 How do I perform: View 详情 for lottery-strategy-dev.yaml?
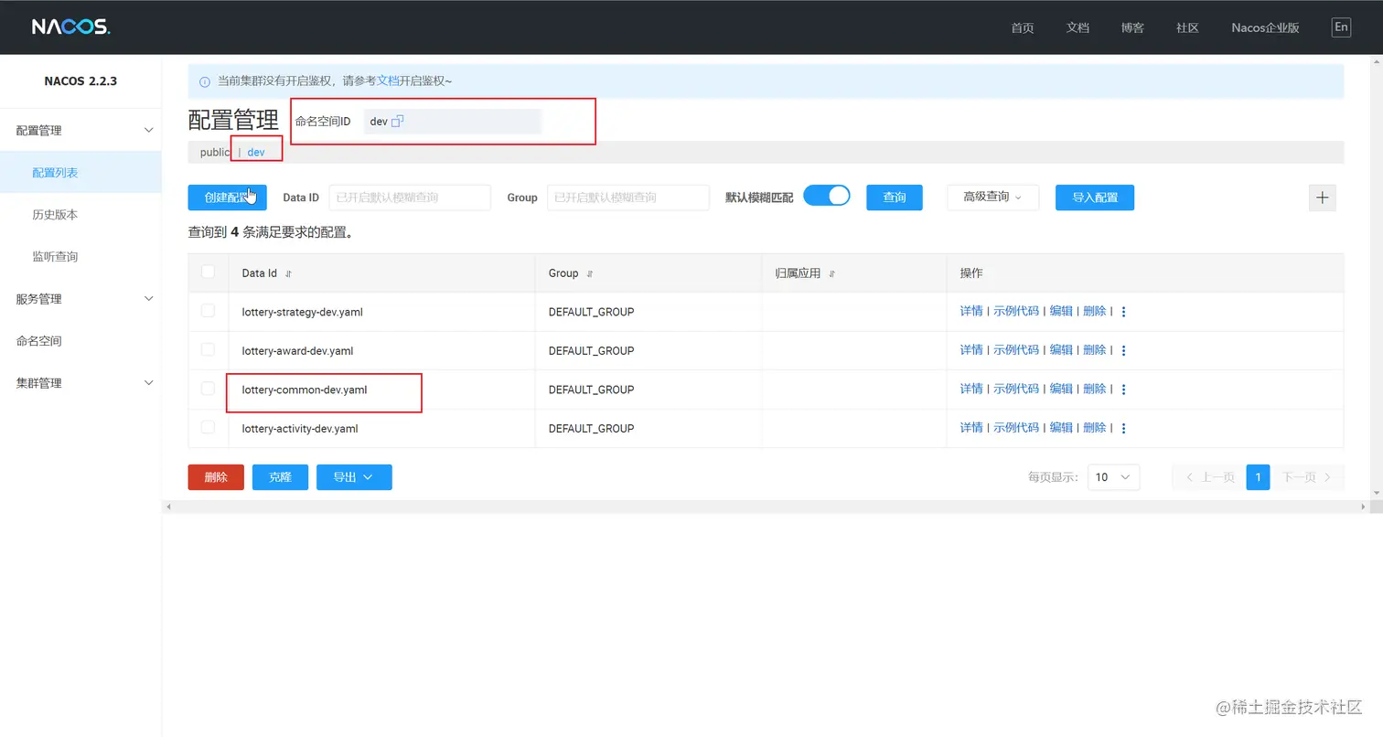click(x=971, y=312)
